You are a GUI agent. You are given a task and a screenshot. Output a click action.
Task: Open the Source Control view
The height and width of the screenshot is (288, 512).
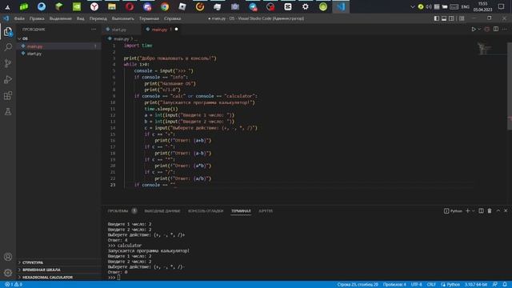[x=8, y=63]
